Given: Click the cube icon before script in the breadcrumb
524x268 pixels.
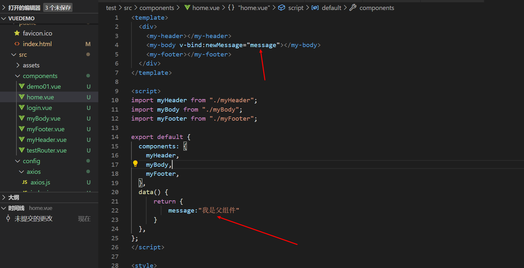Looking at the screenshot, I should 282,7.
